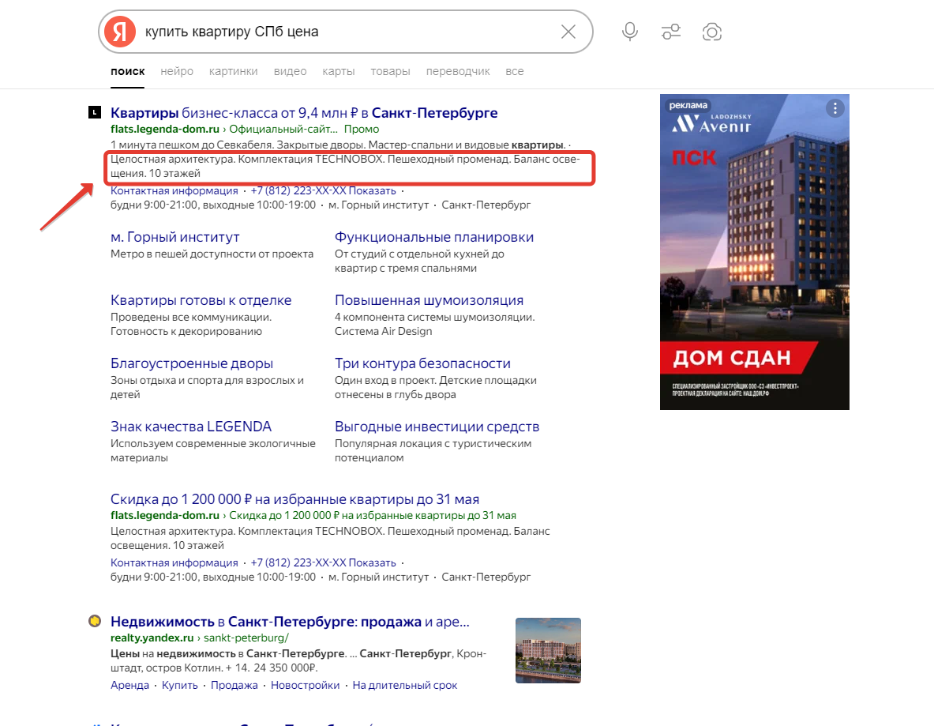
Task: Open the 'картинки' tab
Action: [x=234, y=71]
